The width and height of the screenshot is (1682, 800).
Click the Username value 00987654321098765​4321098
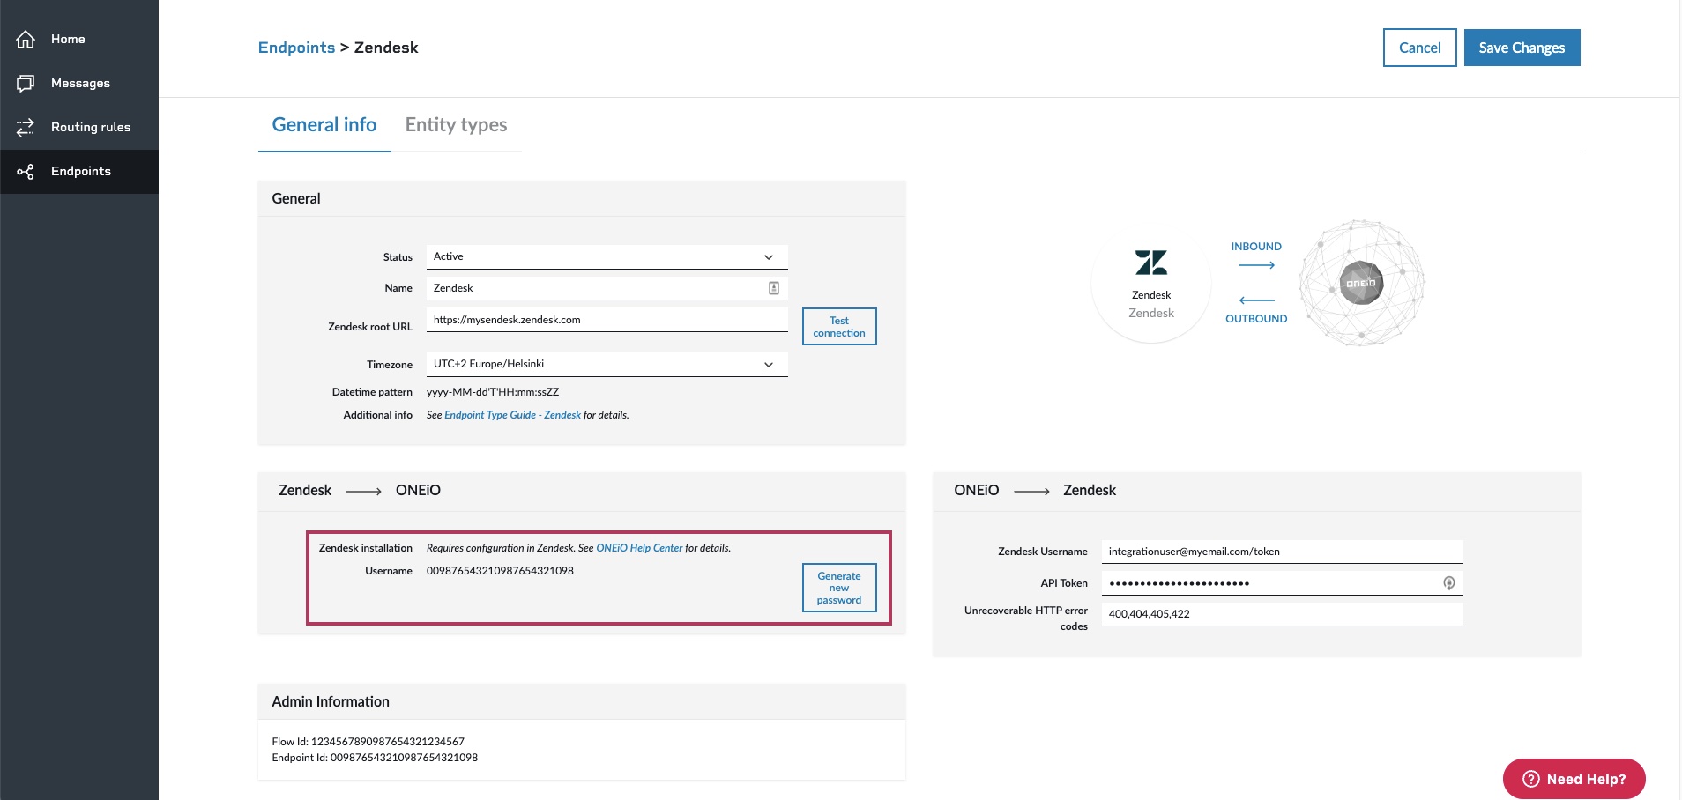[500, 571]
